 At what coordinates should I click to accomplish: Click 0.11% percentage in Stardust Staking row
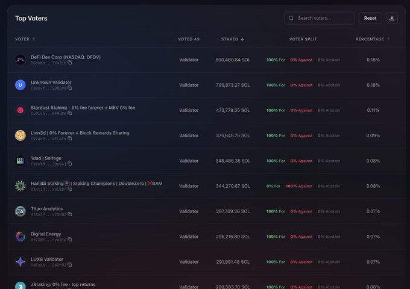(x=373, y=110)
